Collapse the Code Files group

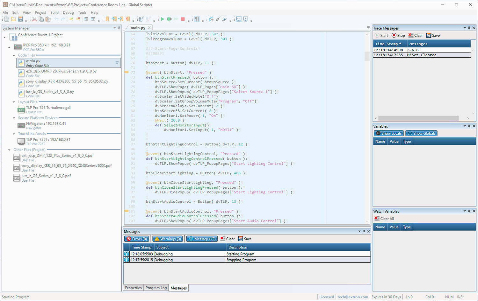point(14,55)
